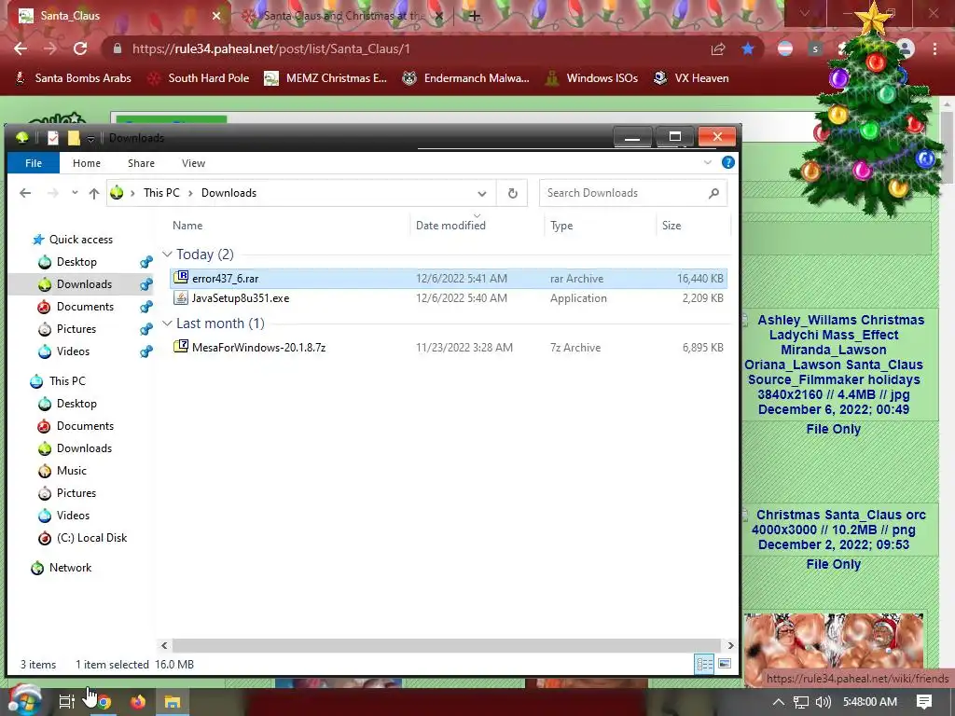Click the browser address bar URL
955x716 pixels.
271,48
